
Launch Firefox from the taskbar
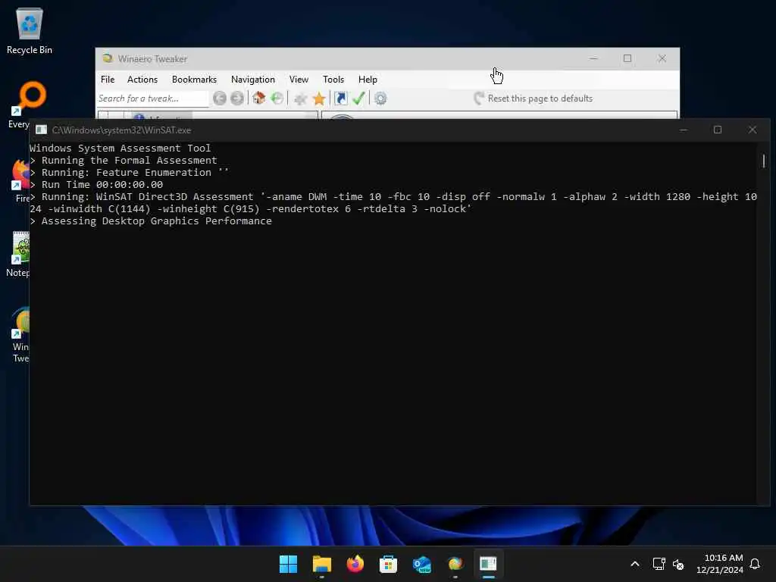pyautogui.click(x=355, y=564)
